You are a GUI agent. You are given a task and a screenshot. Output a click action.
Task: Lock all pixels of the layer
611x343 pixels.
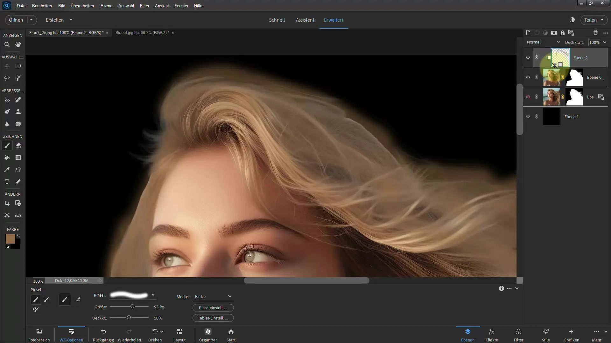tap(563, 33)
